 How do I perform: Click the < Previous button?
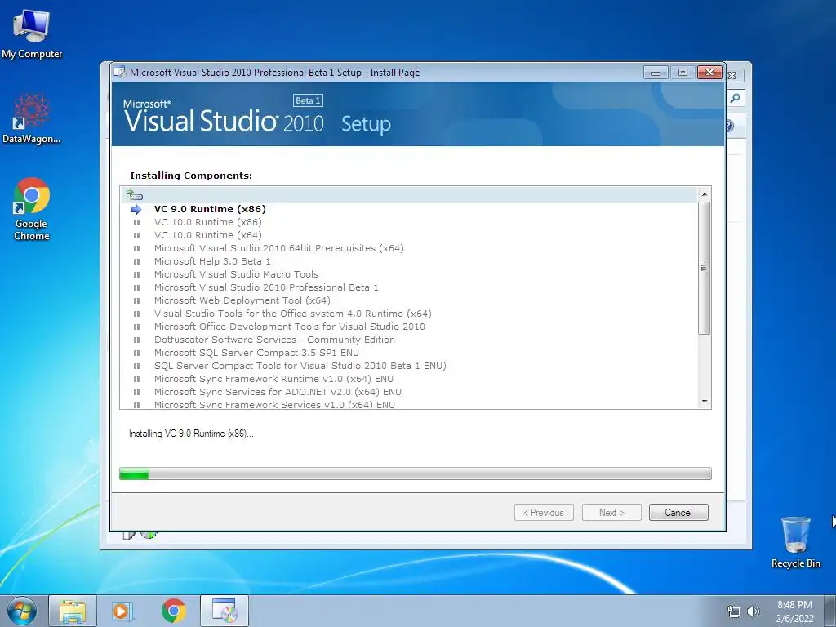tap(544, 513)
